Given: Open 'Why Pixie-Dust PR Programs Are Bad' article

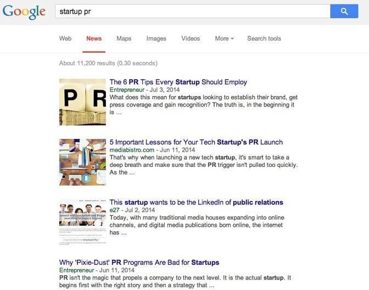Looking at the screenshot, I should [139, 262].
